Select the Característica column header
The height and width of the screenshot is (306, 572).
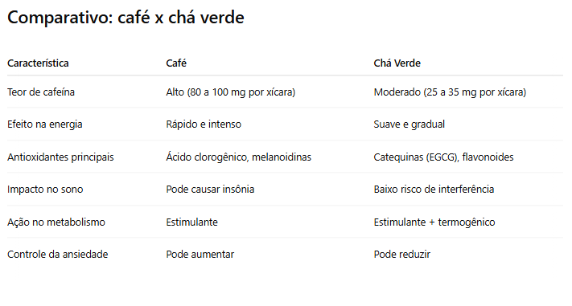38,63
